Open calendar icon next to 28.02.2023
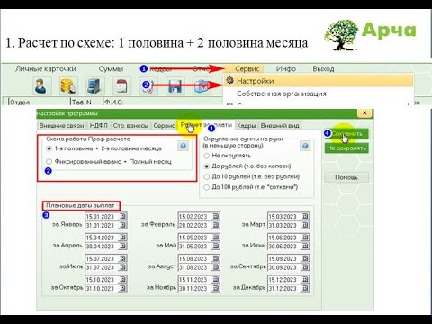The height and width of the screenshot is (324, 432). coord(216,225)
